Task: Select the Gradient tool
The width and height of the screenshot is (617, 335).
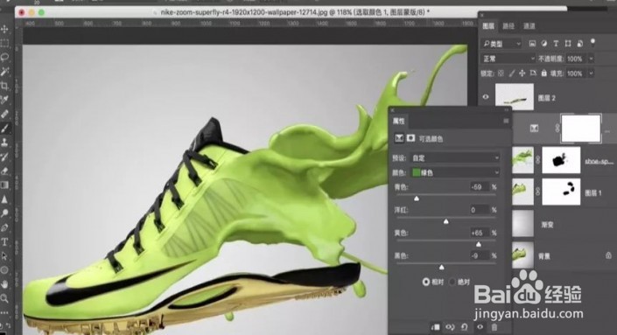Action: 4,185
